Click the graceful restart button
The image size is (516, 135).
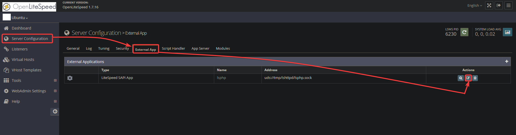(x=464, y=32)
